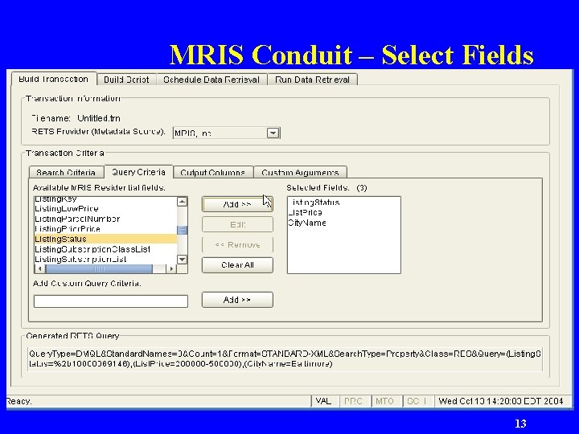The image size is (579, 434).
Task: Select the Search Criteria sub-tab
Action: [x=66, y=172]
